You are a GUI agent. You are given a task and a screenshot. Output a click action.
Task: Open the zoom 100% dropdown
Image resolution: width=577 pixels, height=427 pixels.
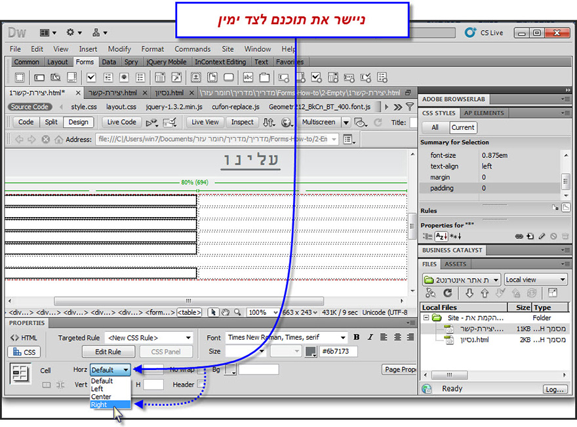coord(262,312)
